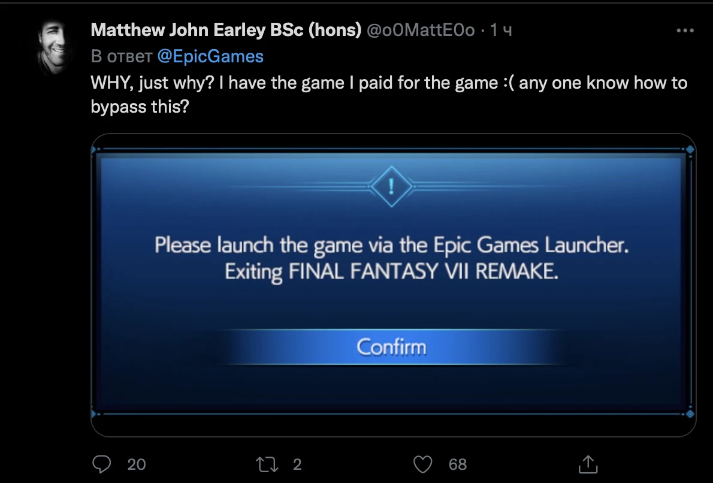713x483 pixels.
Task: Open the attached Final Fantasy VII error screenshot
Action: (393, 285)
